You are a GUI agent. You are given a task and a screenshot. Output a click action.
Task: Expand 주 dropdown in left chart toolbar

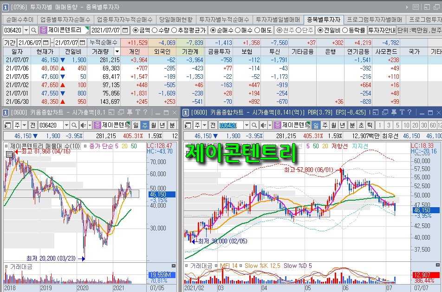click(25, 125)
